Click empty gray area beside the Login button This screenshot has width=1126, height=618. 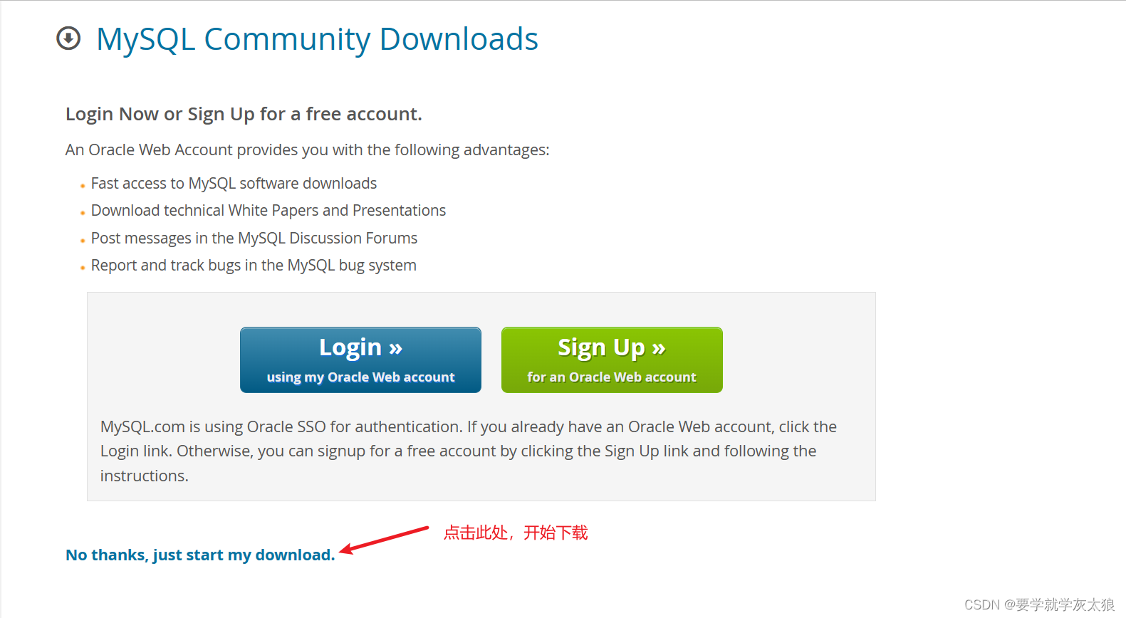click(x=164, y=360)
